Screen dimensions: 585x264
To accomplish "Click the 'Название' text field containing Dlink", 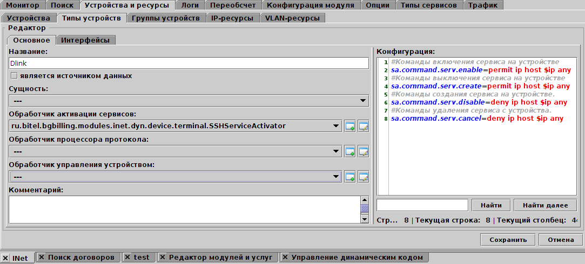I will (x=189, y=63).
